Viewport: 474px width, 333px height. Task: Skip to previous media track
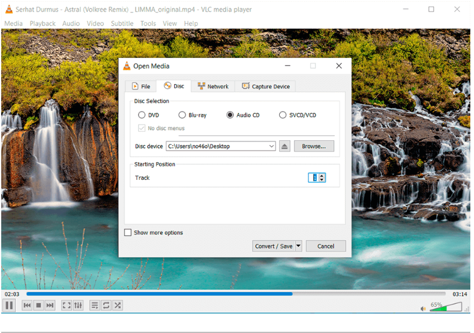[x=27, y=306]
